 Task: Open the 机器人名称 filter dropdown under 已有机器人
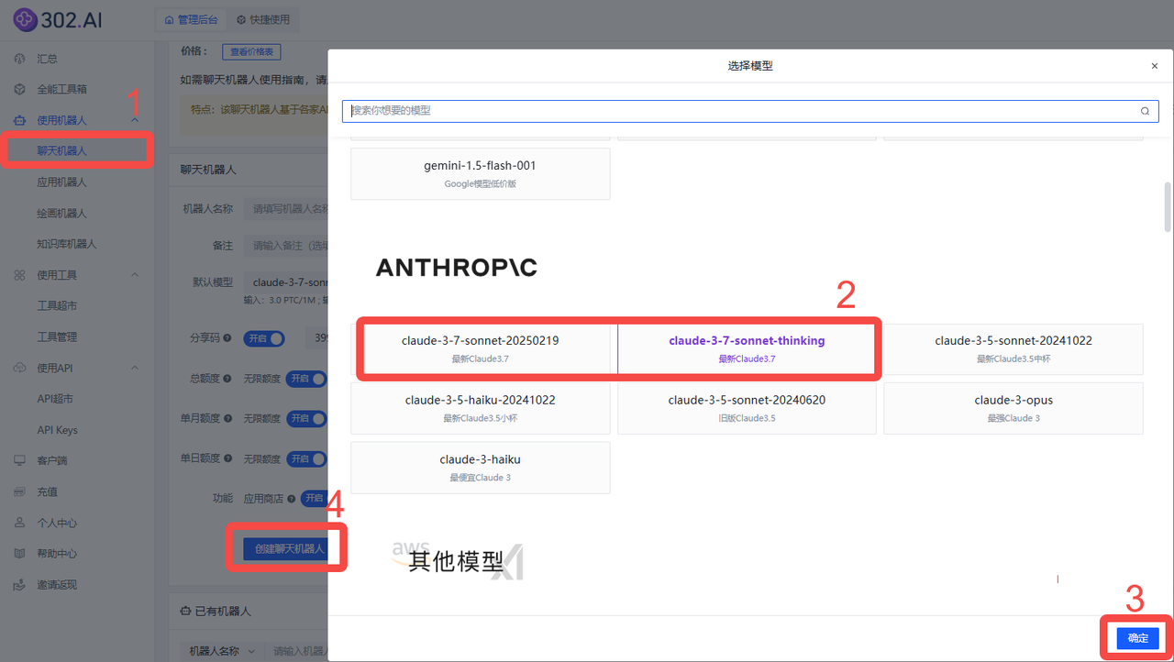click(x=221, y=651)
